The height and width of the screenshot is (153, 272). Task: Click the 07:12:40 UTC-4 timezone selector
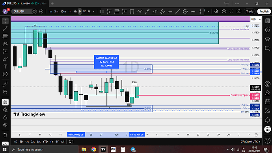[250, 142]
